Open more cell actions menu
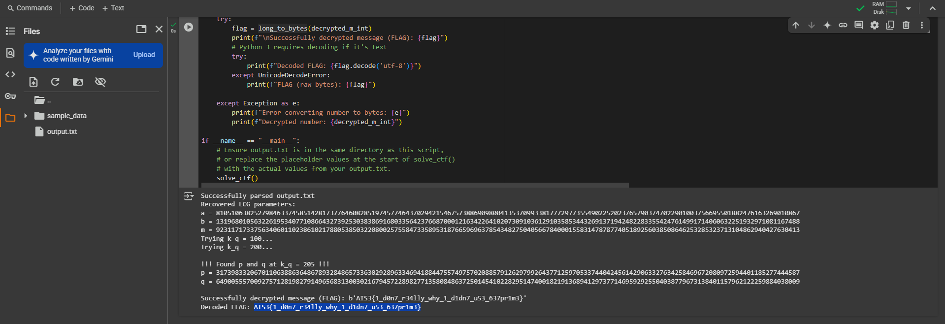The image size is (945, 324). [x=921, y=25]
